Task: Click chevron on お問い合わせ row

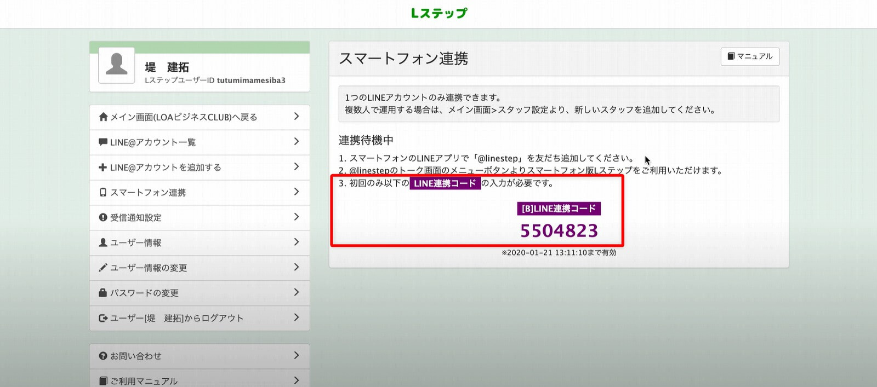Action: 296,355
